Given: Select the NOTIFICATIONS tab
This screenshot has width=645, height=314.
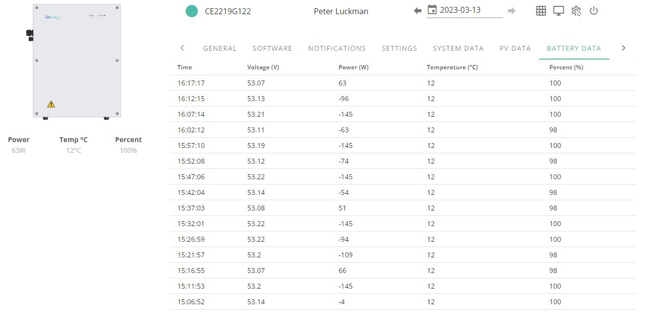Looking at the screenshot, I should click(337, 48).
